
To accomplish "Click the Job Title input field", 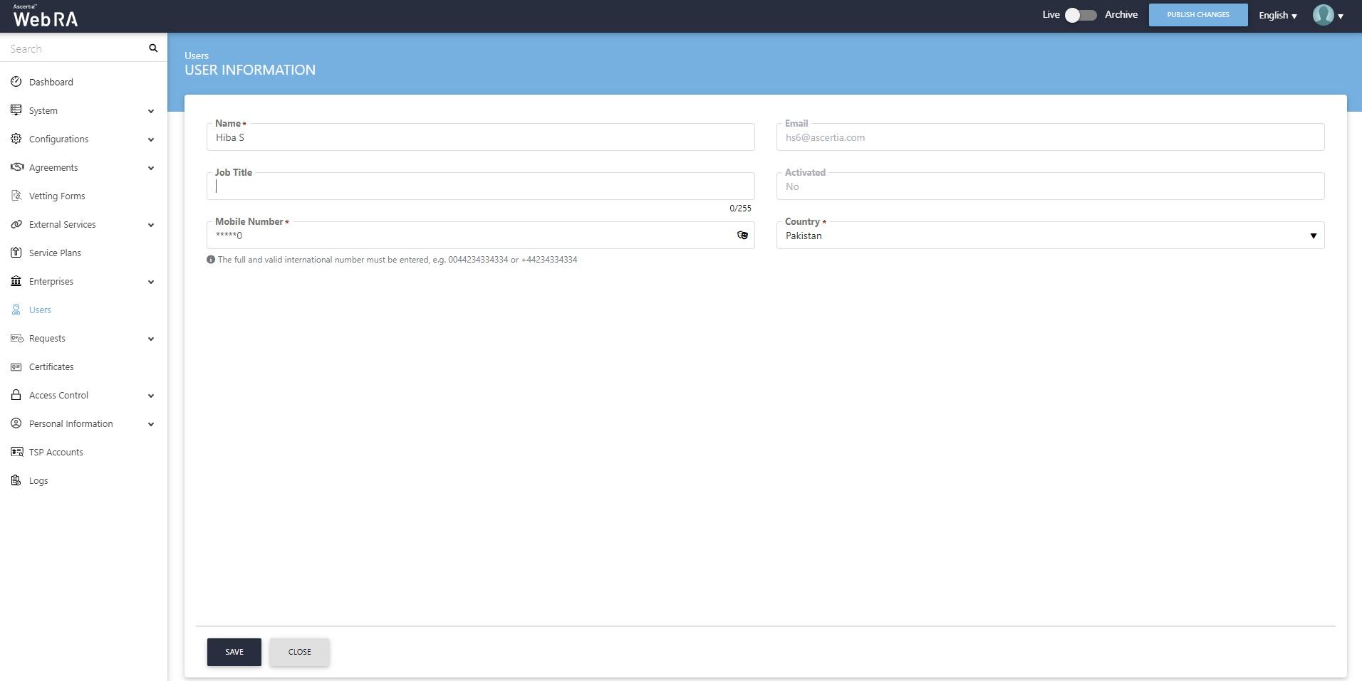I will 481,186.
